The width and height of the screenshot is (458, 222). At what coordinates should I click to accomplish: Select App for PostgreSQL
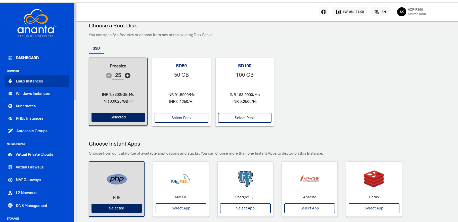pos(245,208)
